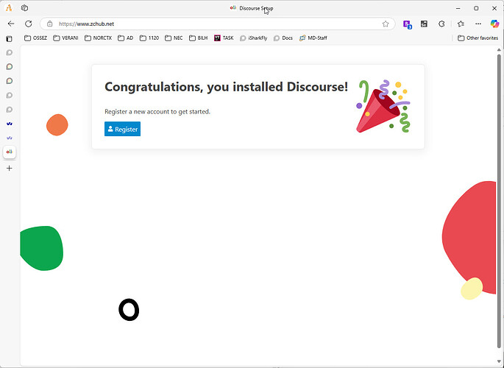Open the AD favorites folder
Screen dimensions: 504x368
[125, 38]
